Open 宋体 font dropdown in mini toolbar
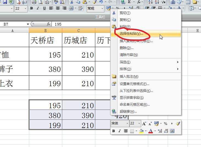The width and height of the screenshot is (201, 147). tap(127, 123)
